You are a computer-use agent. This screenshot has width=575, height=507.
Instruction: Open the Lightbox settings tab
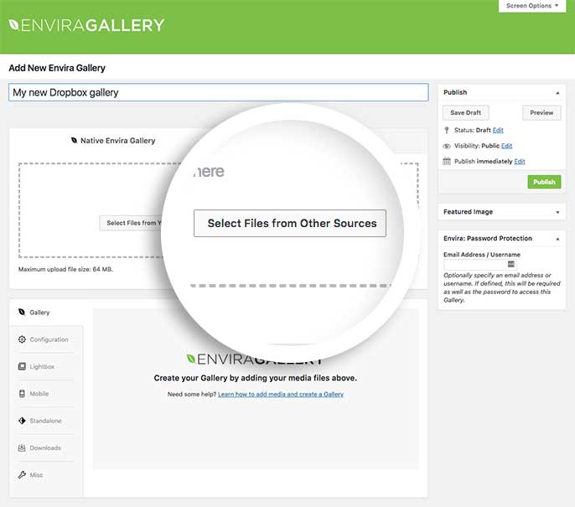46,366
